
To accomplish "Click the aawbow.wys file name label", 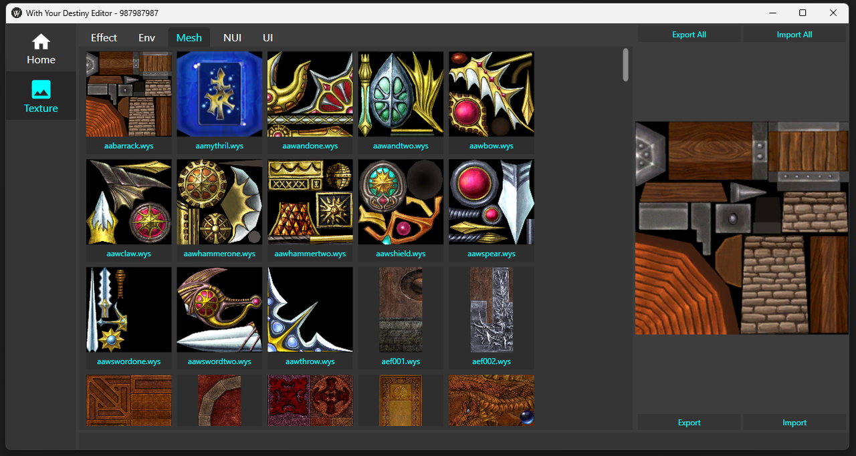I will [x=492, y=146].
